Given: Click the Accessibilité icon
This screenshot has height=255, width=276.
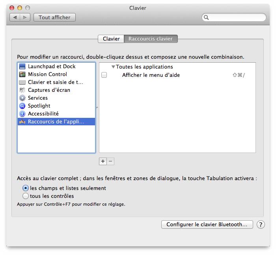Looking at the screenshot, I should coord(22,114).
